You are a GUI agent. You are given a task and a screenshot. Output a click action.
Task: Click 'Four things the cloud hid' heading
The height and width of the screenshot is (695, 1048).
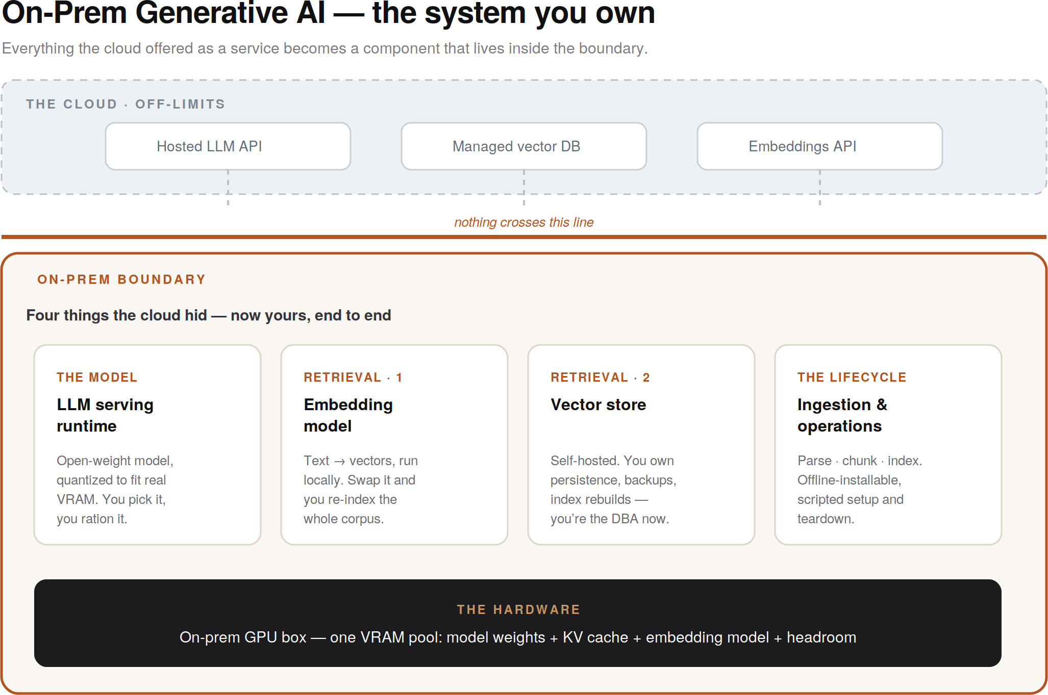209,315
